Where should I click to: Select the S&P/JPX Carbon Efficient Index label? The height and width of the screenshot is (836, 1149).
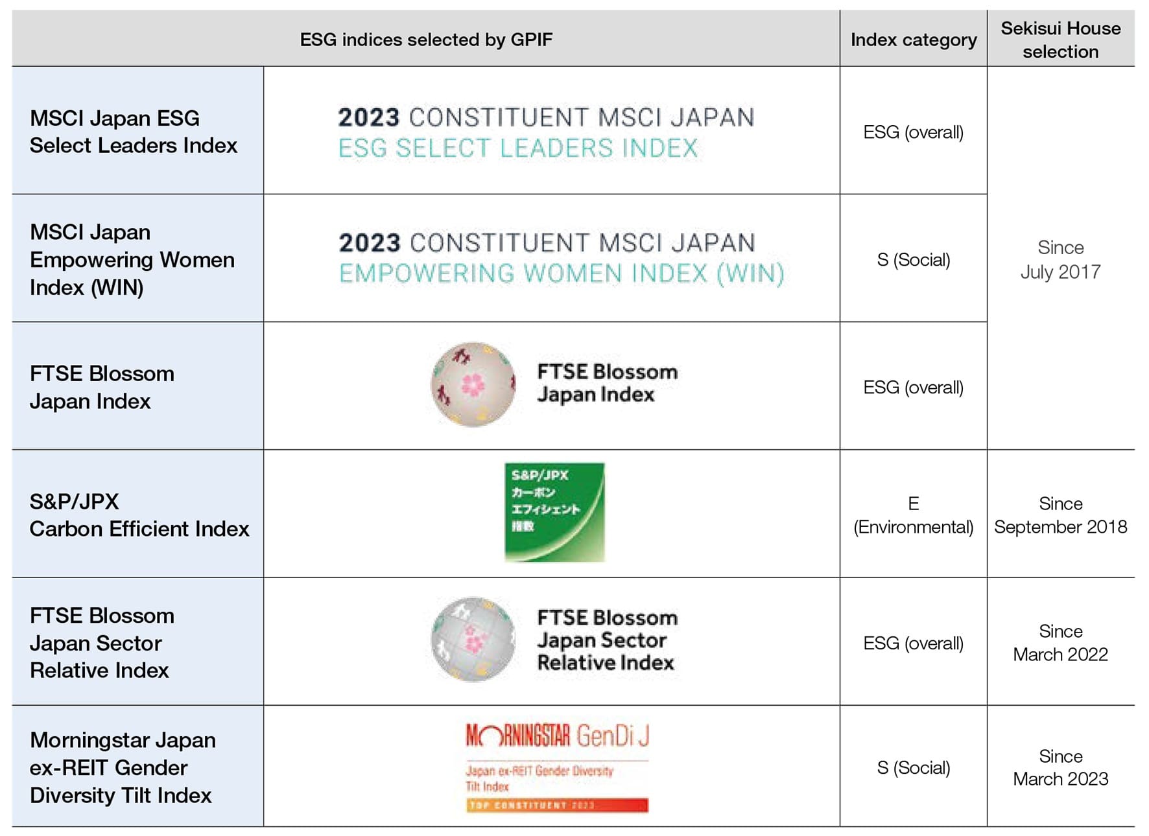[x=139, y=515]
